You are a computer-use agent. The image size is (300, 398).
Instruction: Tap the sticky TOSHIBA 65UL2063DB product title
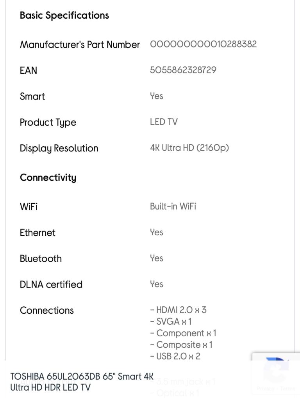(82, 382)
